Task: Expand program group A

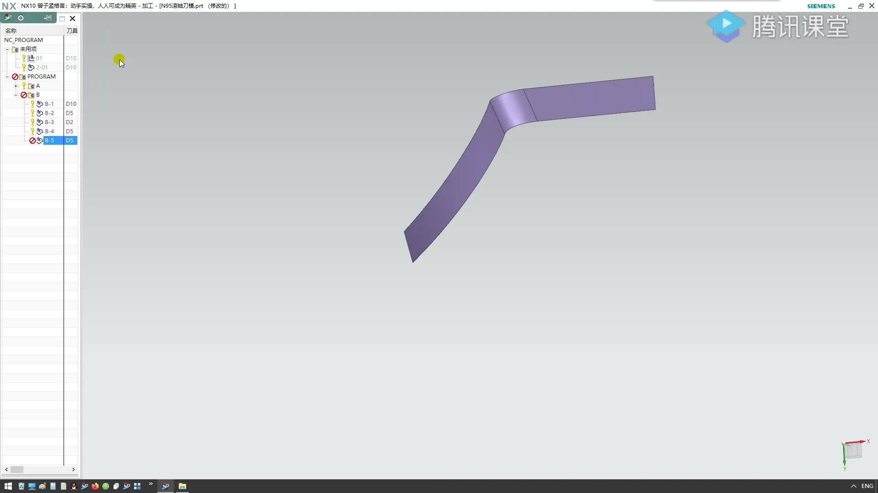Action: (x=16, y=86)
